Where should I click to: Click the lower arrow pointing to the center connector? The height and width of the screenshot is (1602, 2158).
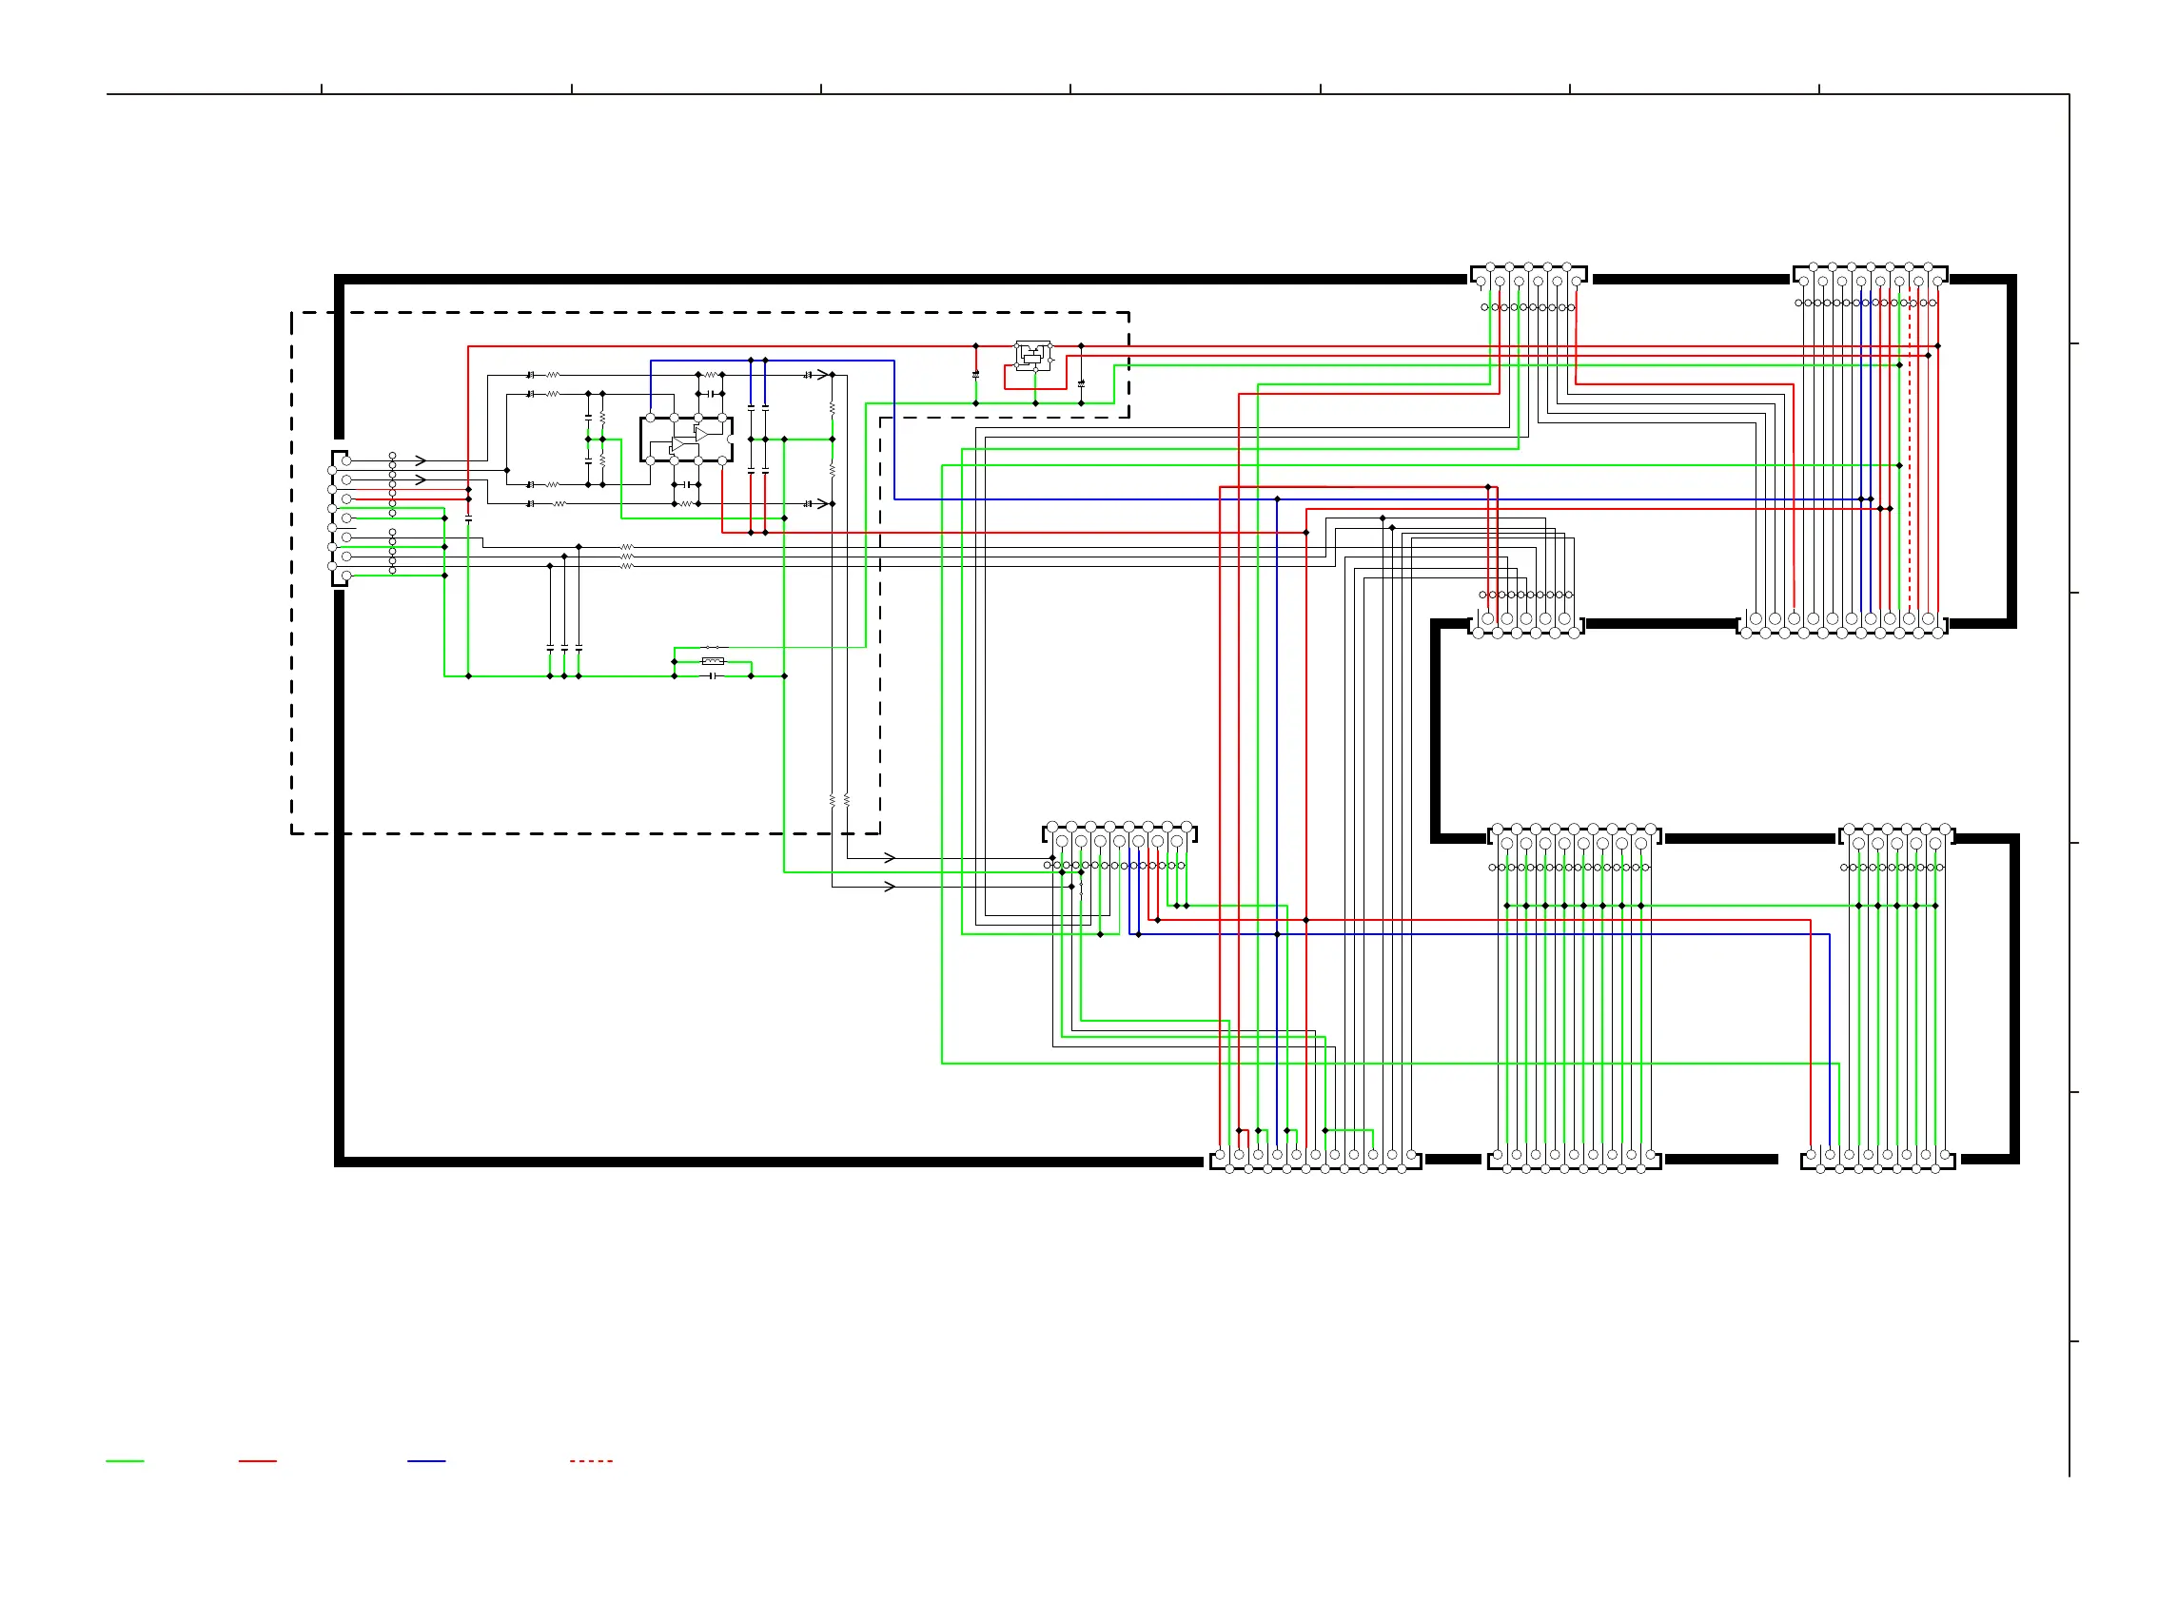pos(890,886)
